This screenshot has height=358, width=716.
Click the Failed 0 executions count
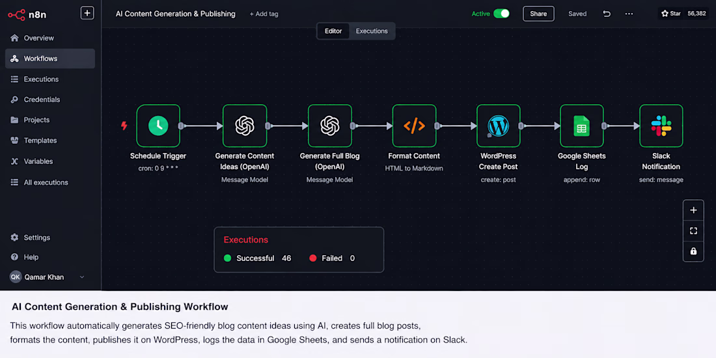point(332,258)
